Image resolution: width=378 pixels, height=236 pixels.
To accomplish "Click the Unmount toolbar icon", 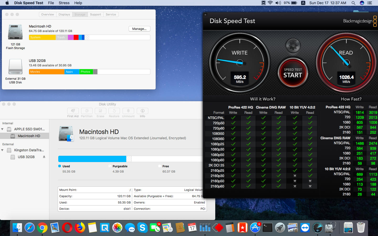I will (128, 111).
